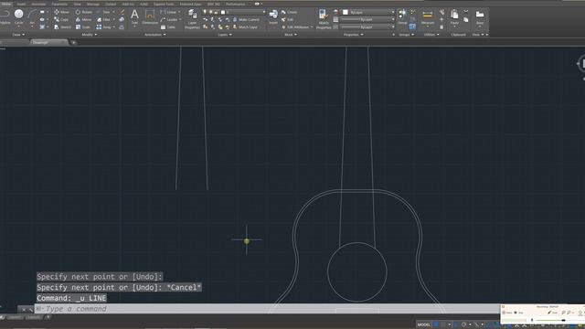Expand the Draw panel
The image size is (585, 329).
pos(18,35)
